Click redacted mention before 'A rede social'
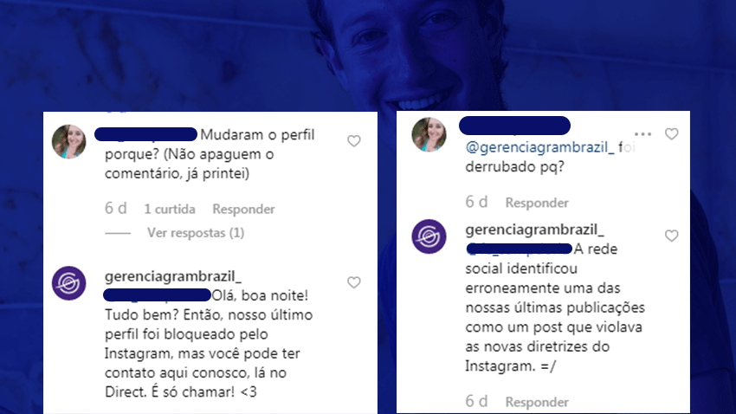The width and height of the screenshot is (736, 414). tap(520, 249)
